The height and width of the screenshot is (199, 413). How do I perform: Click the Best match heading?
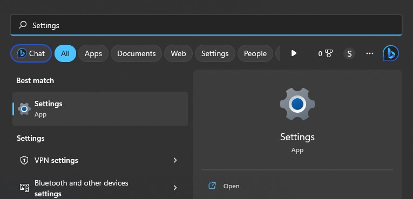click(x=35, y=80)
